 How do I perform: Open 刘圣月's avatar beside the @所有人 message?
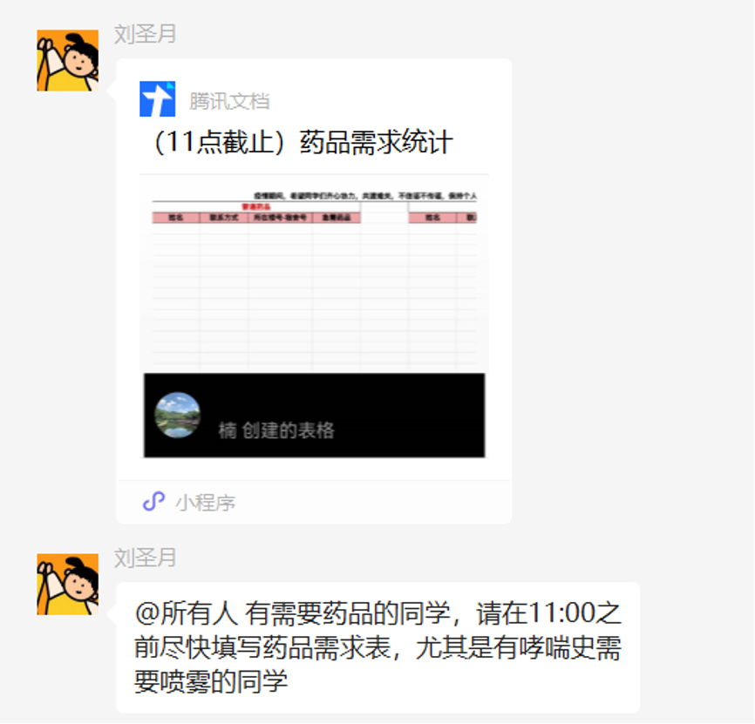[x=68, y=585]
